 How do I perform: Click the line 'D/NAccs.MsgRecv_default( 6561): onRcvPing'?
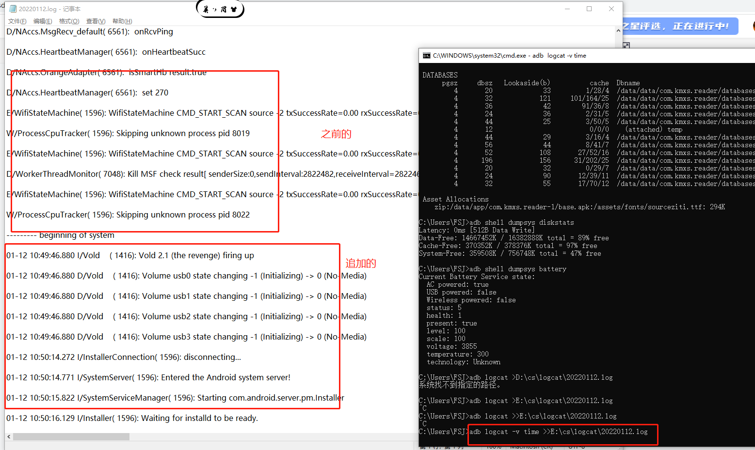point(90,31)
